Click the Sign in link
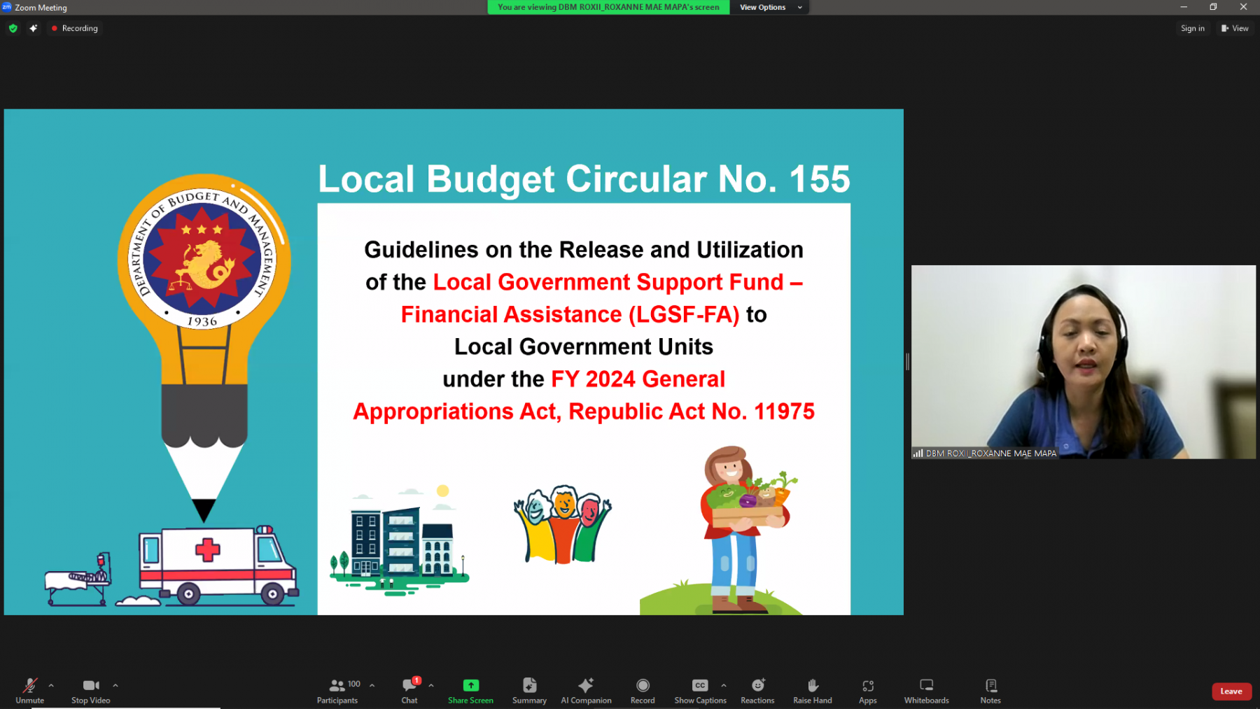The image size is (1260, 709). coord(1193,29)
